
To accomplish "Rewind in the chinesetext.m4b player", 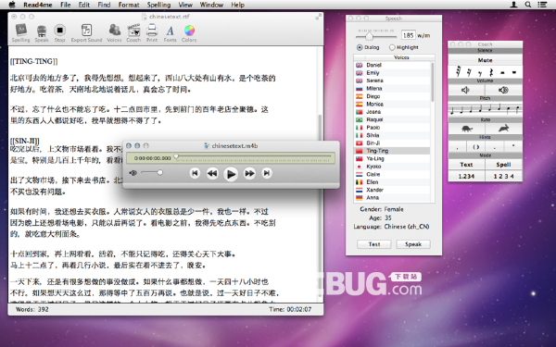I will 212,173.
